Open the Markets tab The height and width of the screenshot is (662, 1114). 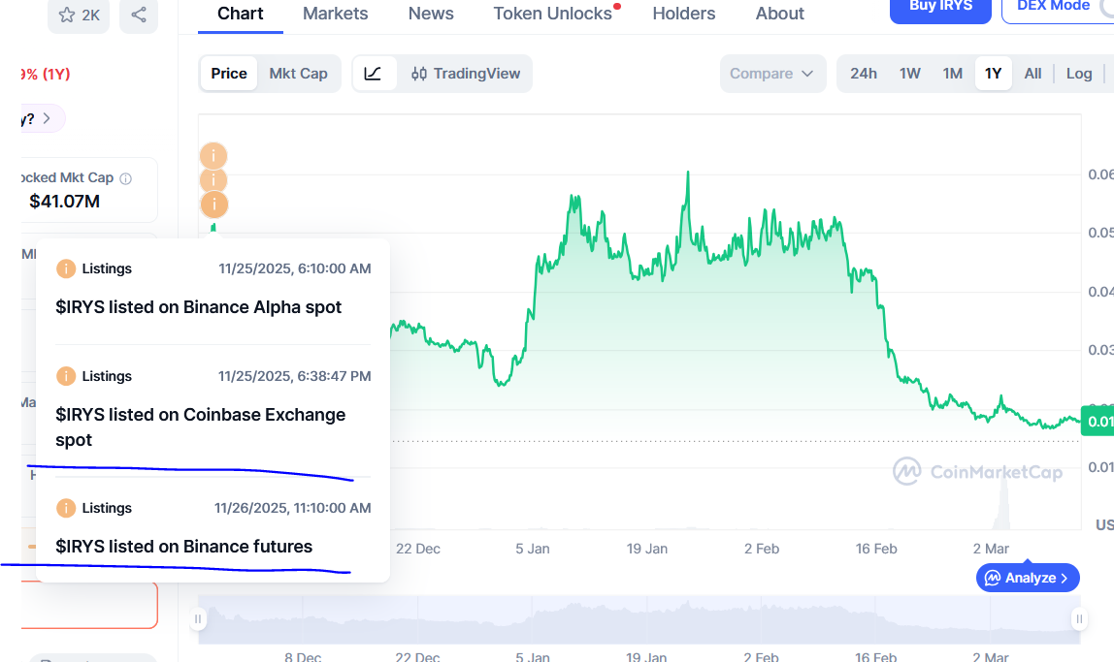pos(336,14)
